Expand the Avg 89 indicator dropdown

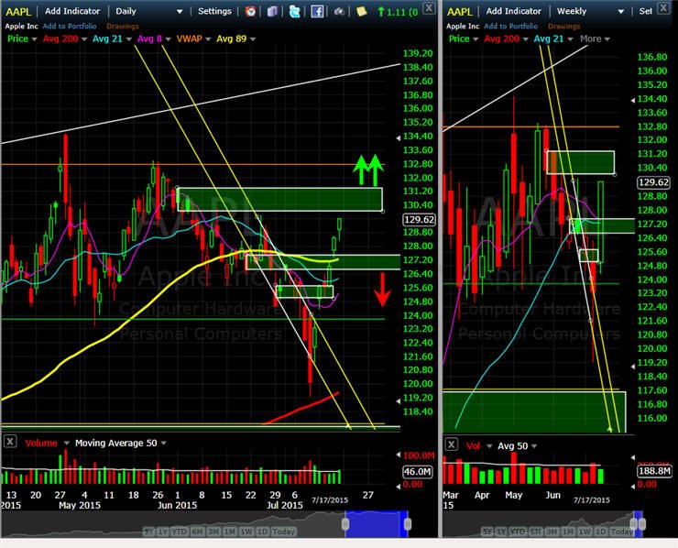coord(253,39)
